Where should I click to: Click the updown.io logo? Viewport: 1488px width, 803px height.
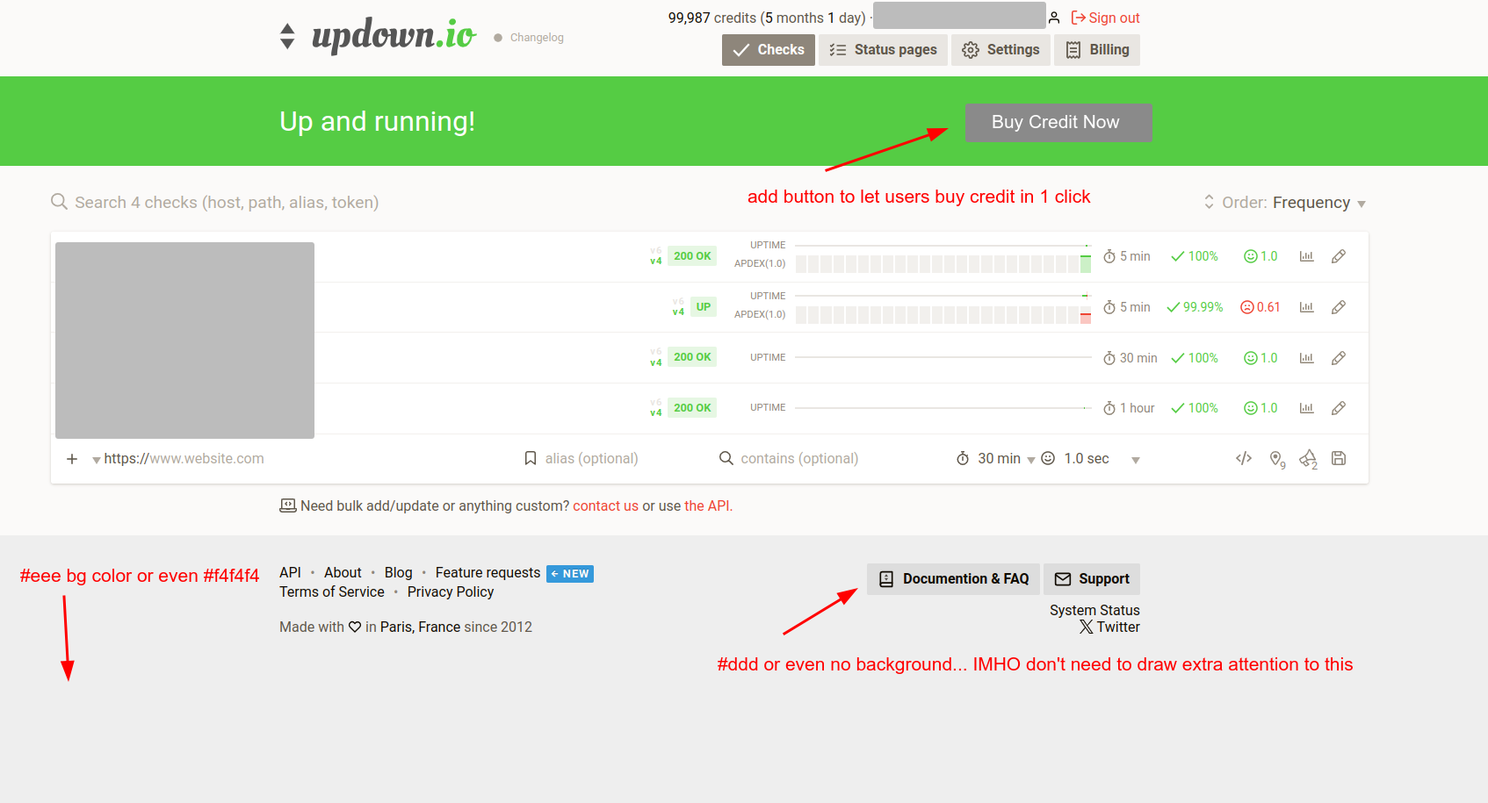coord(393,36)
